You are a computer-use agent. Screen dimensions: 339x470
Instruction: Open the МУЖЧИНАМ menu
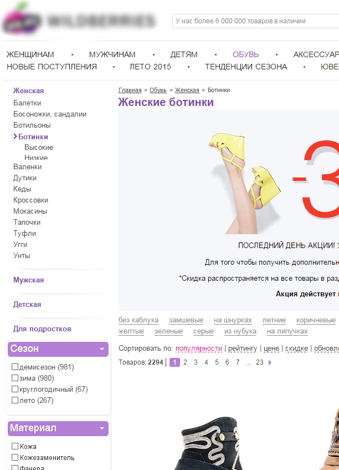click(112, 54)
